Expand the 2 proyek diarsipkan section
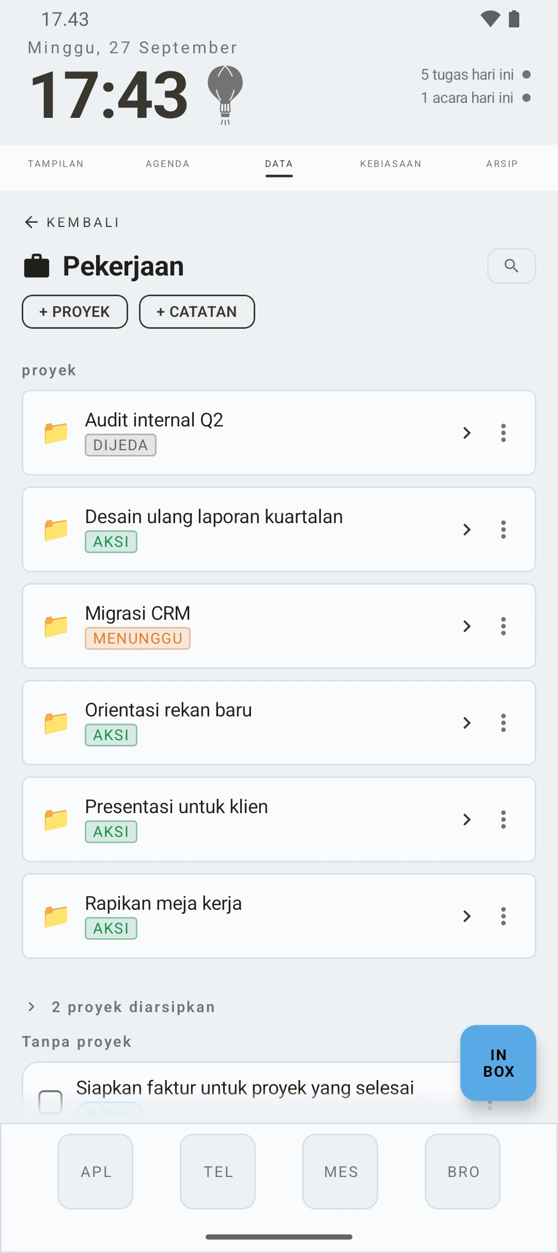The image size is (558, 1253). [x=122, y=1006]
